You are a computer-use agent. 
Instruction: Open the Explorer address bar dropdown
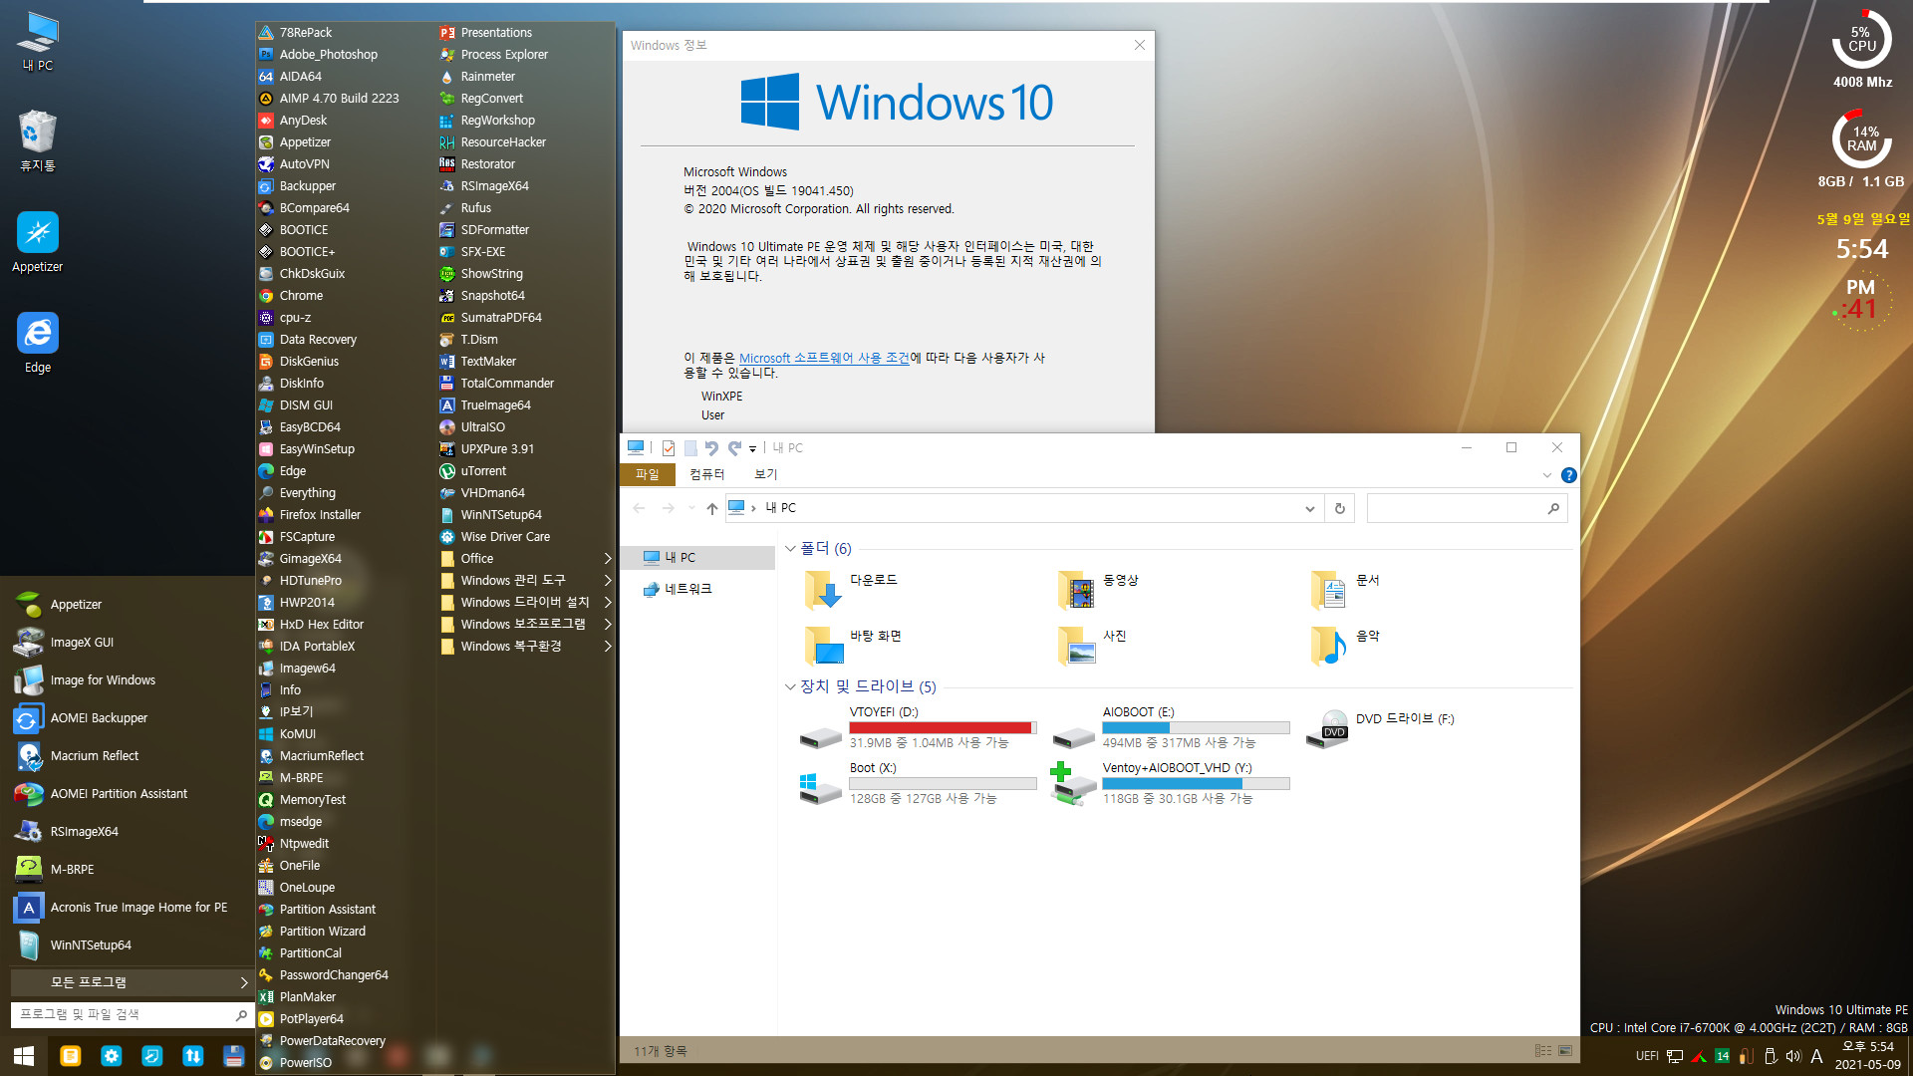(x=1309, y=508)
